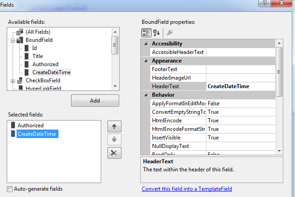The height and width of the screenshot is (197, 295).
Task: Click the Categorized view icon in properties toolbar
Action: click(x=146, y=32)
